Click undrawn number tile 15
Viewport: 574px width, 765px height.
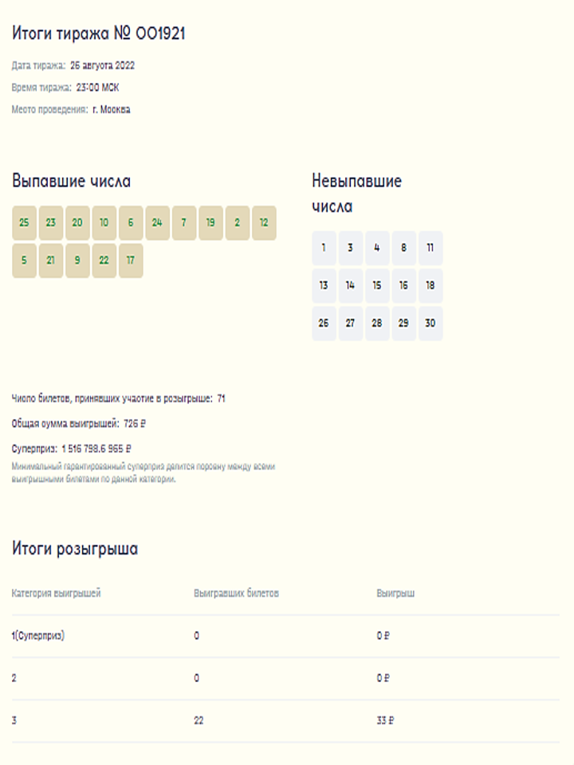pyautogui.click(x=377, y=285)
